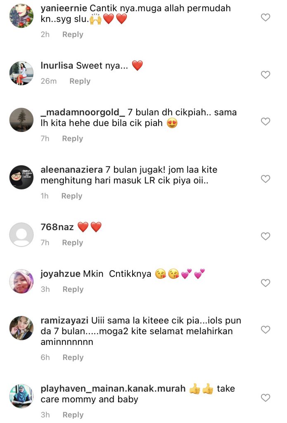Tap the heart beside 768naz comment

point(266,236)
